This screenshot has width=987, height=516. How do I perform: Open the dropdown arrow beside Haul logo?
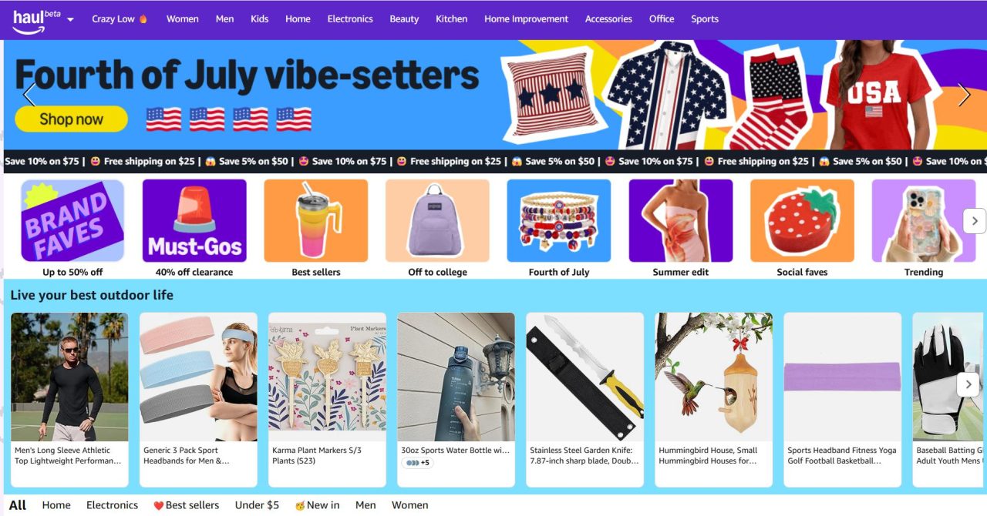coord(70,19)
